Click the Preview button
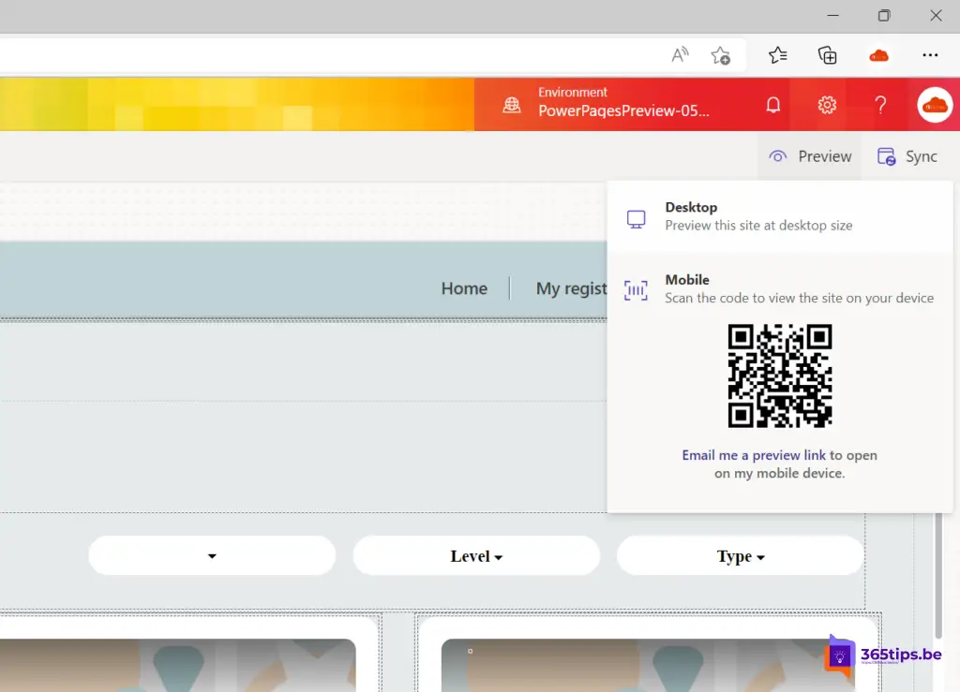Viewport: 960px width, 692px height. pyautogui.click(x=810, y=156)
